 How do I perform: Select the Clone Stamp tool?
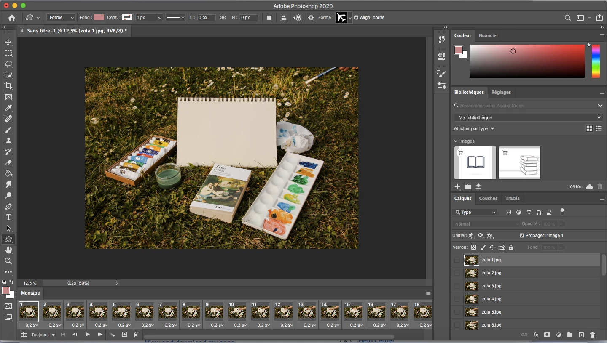point(8,141)
